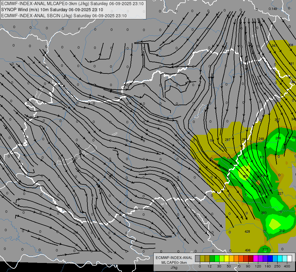The width and height of the screenshot is (296, 272).
Task: Click the deep blue legend swatch after 160
Action: (270, 258)
